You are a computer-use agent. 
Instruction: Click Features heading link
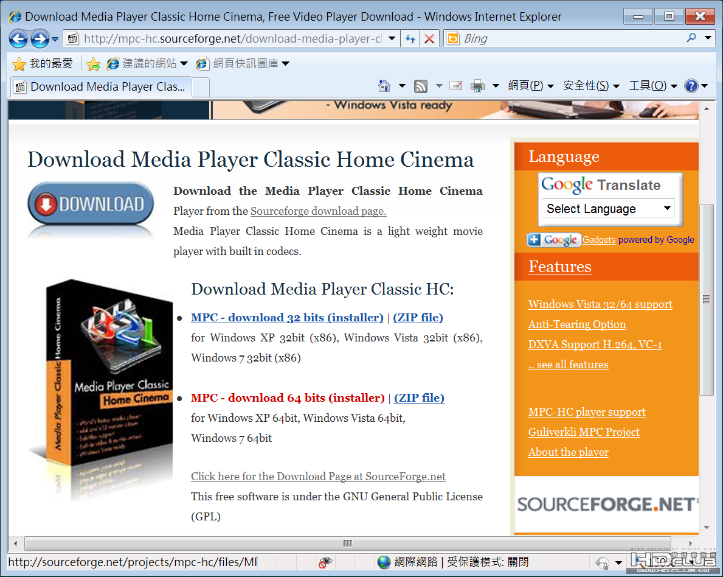click(x=560, y=267)
